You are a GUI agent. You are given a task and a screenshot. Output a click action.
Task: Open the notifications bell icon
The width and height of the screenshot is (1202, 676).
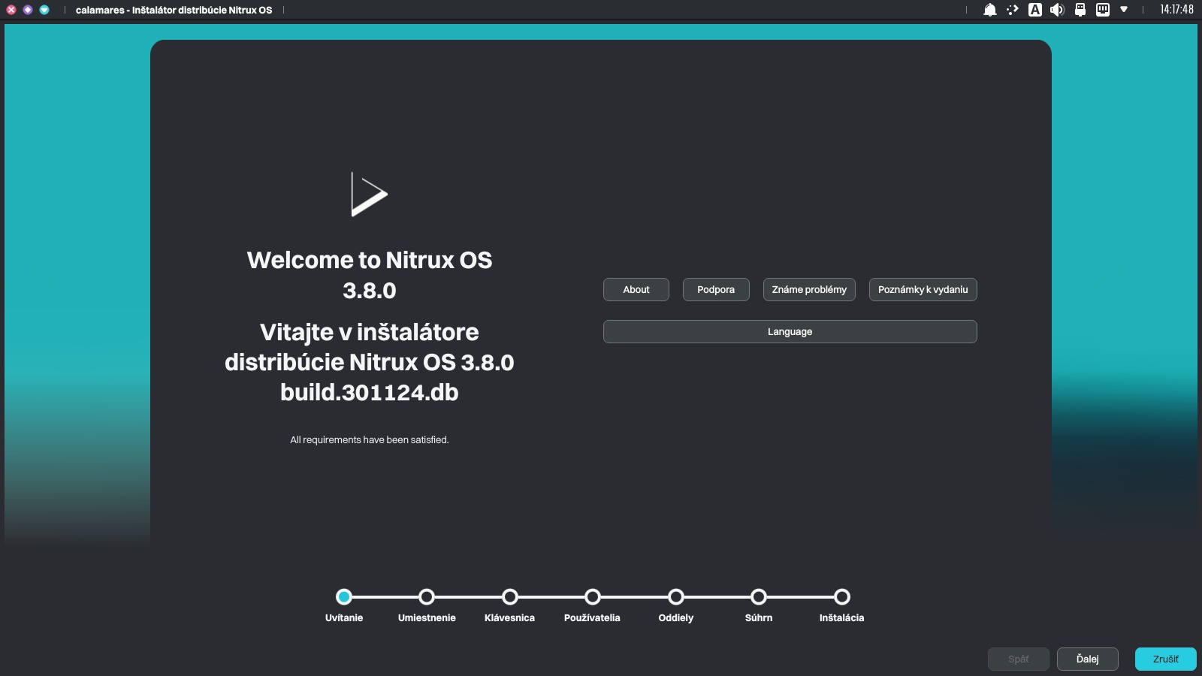tap(990, 10)
